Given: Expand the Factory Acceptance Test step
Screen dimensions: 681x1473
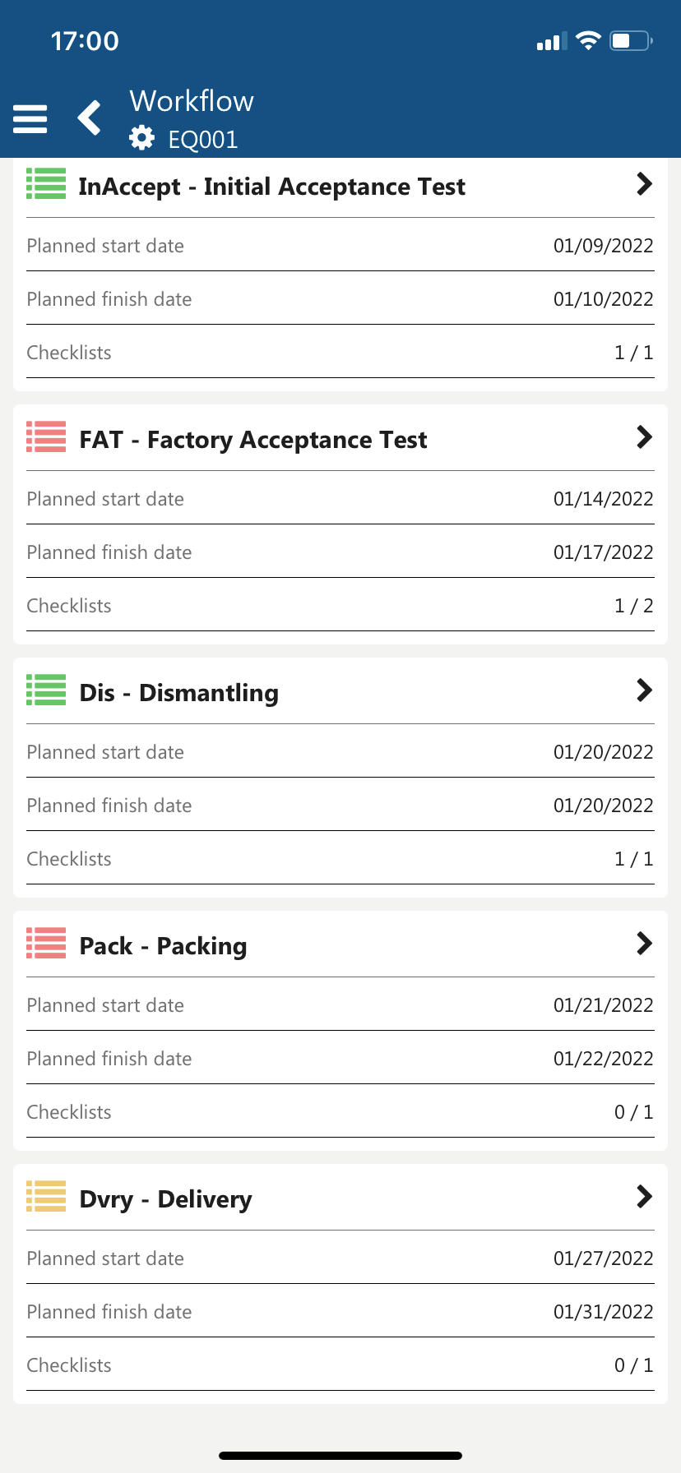Looking at the screenshot, I should 644,437.
